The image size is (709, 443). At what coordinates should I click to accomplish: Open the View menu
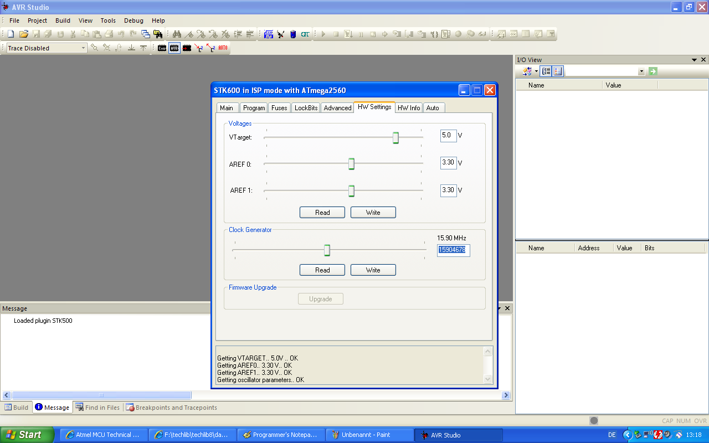(85, 20)
